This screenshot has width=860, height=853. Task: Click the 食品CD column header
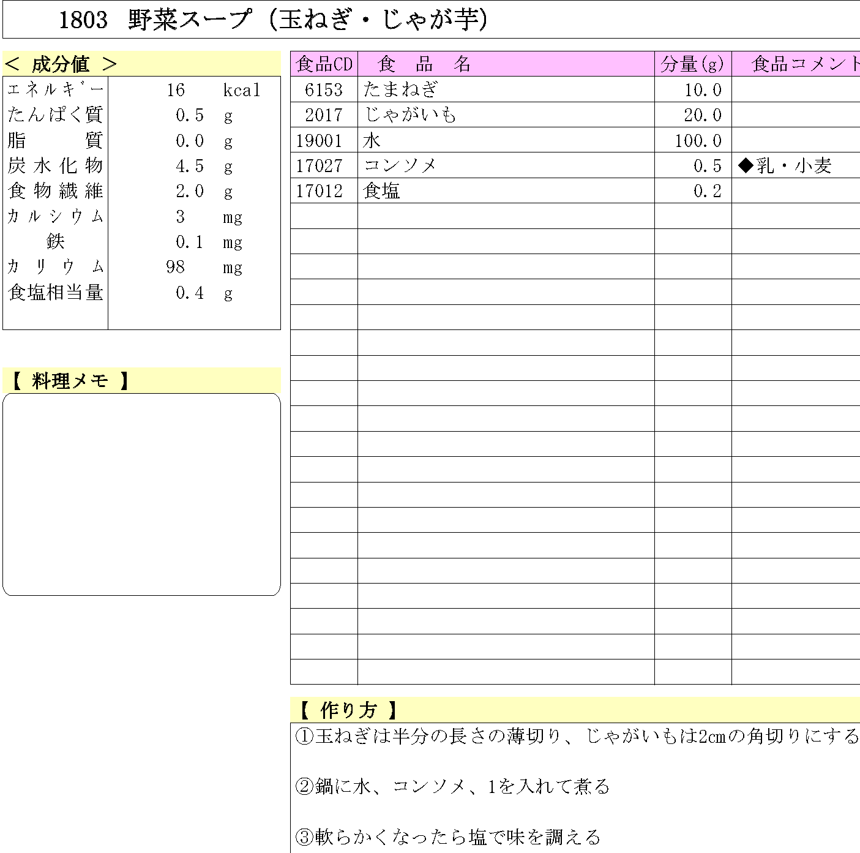324,64
